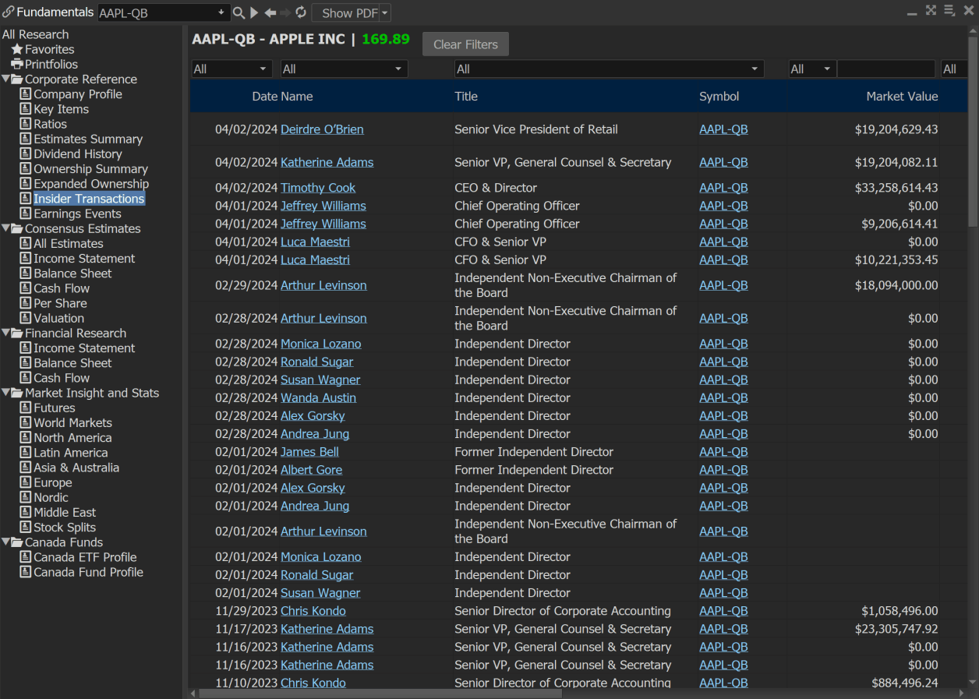Open the Timothy Cook name link
This screenshot has height=699, width=979.
tap(318, 188)
